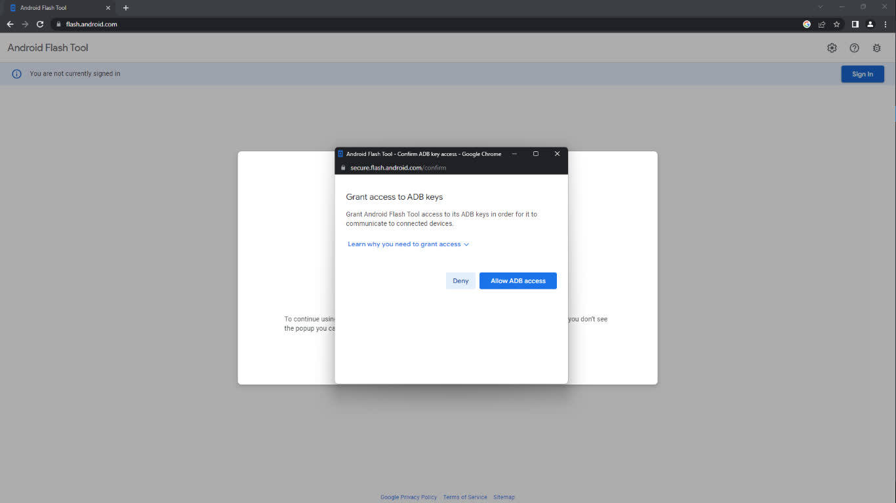Select the Android Flash Tool browser tab

[x=56, y=8]
